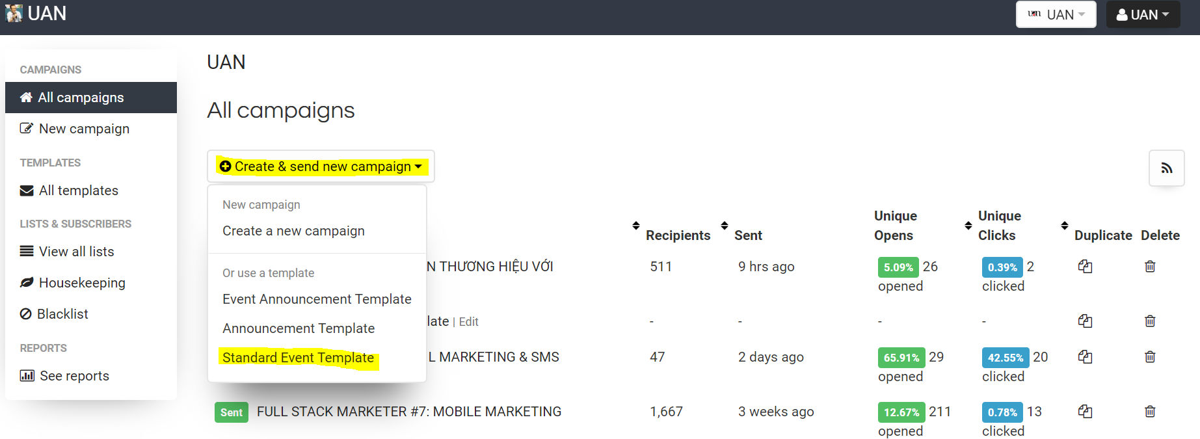Open All templates in the sidebar
This screenshot has width=1200, height=439.
(x=78, y=191)
